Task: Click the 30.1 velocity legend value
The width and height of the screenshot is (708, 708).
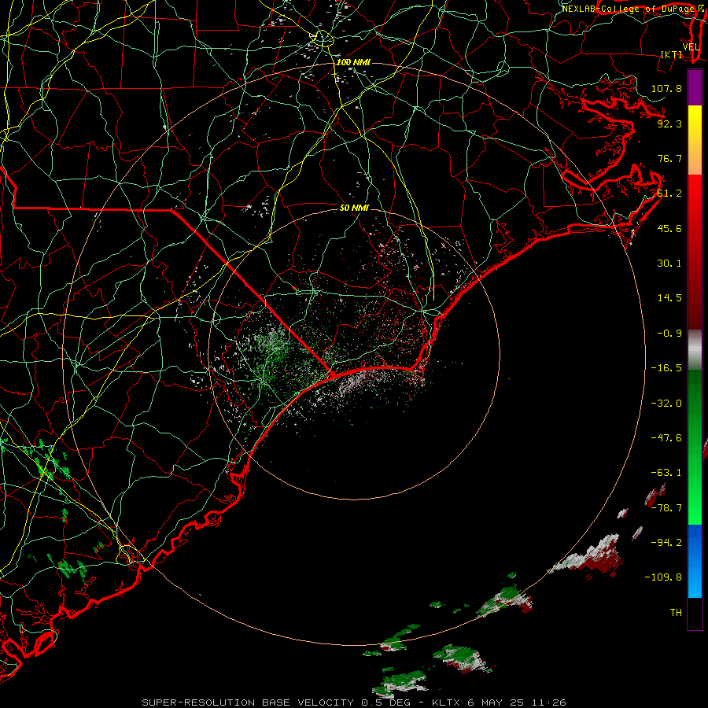Action: [669, 264]
